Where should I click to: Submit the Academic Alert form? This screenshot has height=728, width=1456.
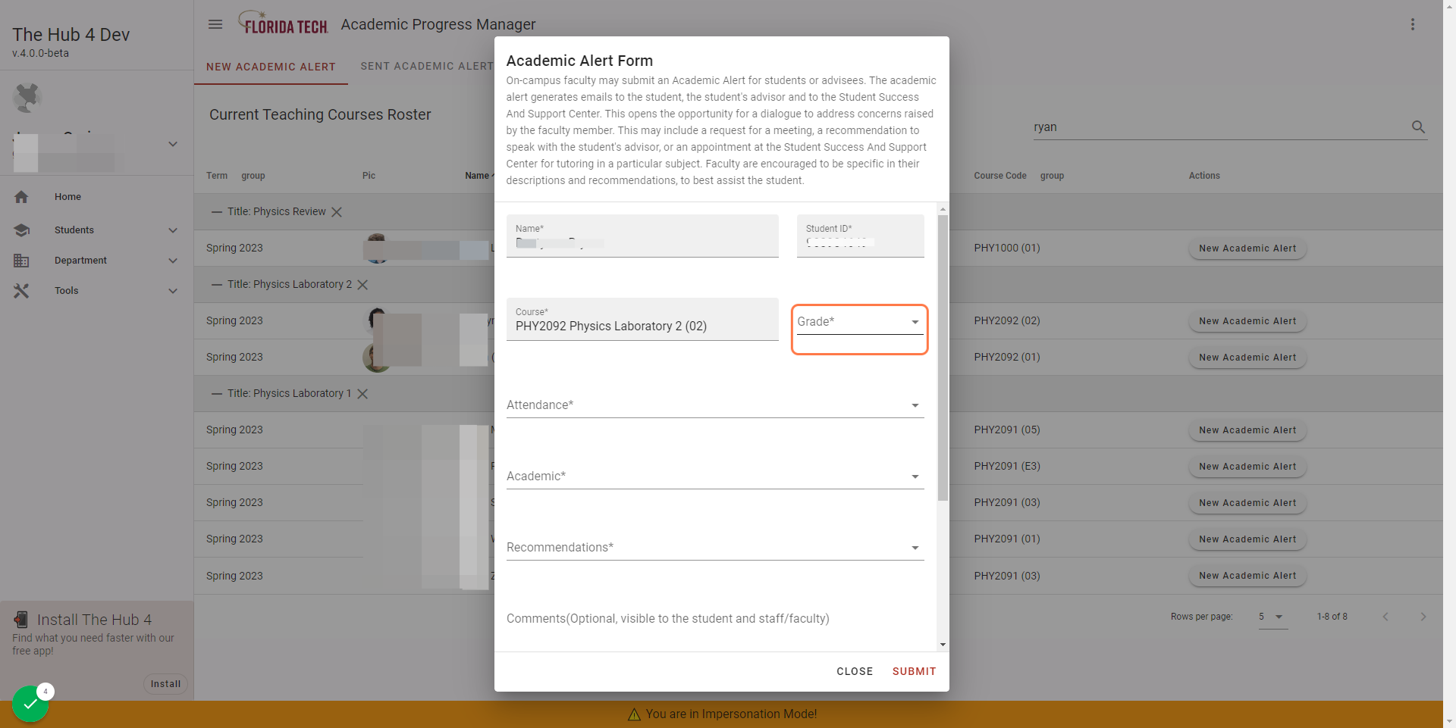pyautogui.click(x=914, y=671)
